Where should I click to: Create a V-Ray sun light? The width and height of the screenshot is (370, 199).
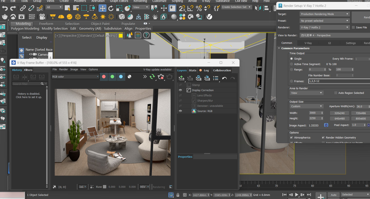103,17
